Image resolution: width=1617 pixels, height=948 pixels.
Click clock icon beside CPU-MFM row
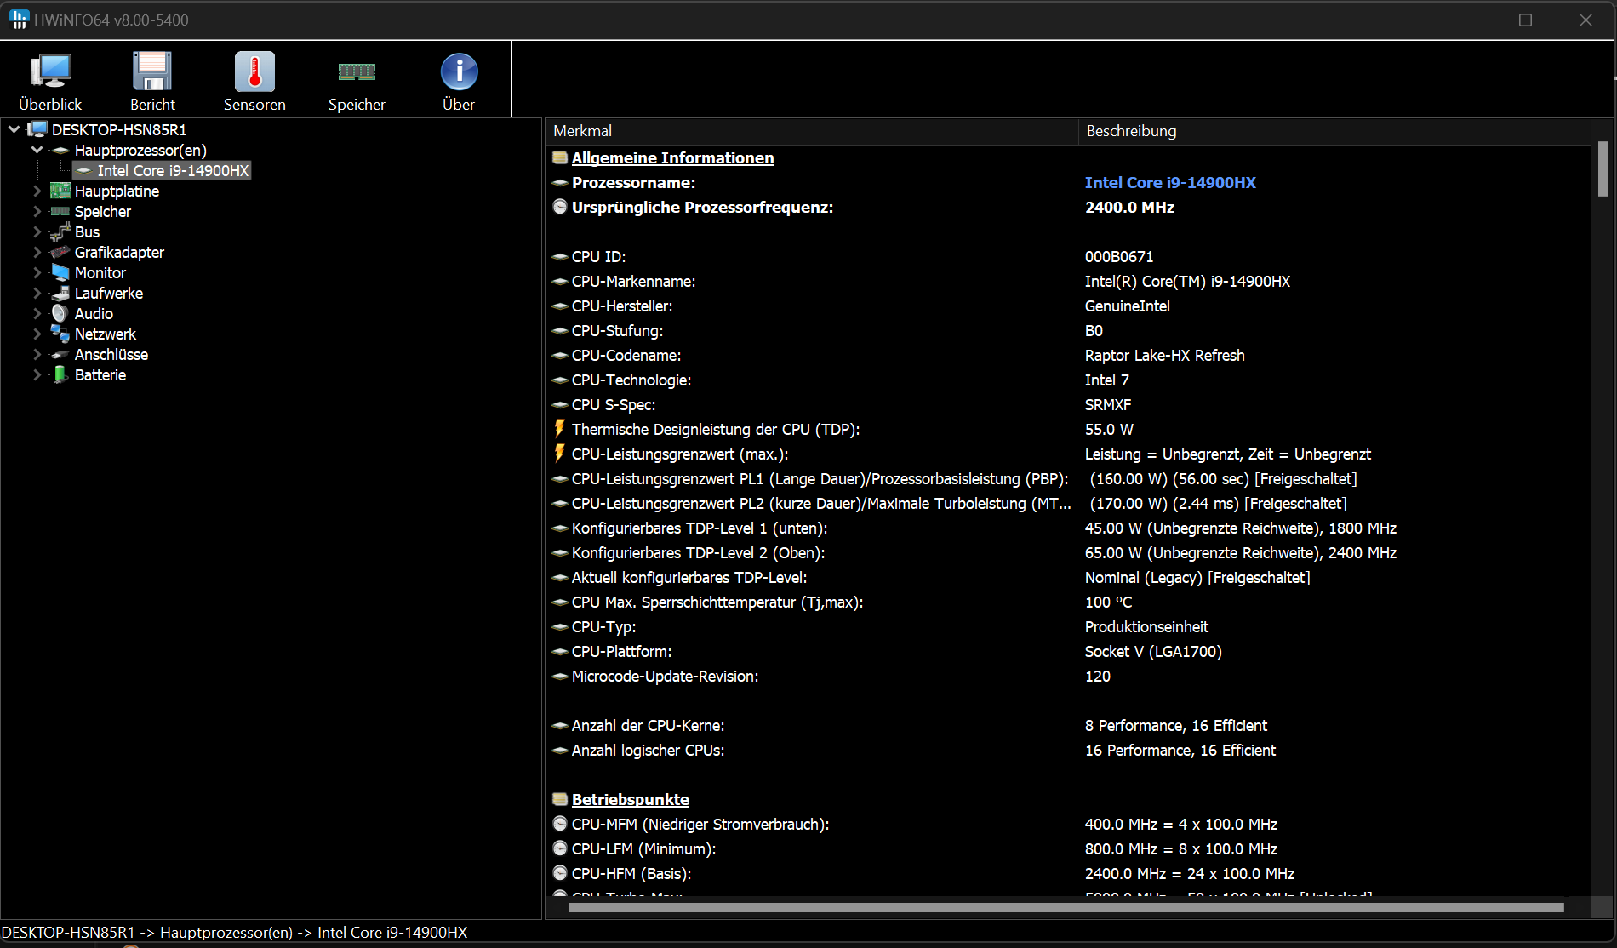point(560,824)
